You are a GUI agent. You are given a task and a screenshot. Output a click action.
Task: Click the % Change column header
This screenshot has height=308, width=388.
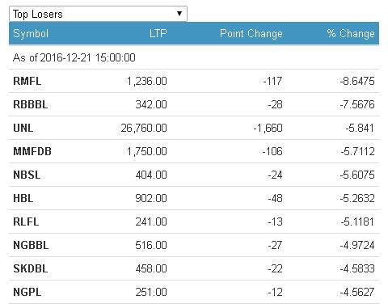(x=351, y=33)
